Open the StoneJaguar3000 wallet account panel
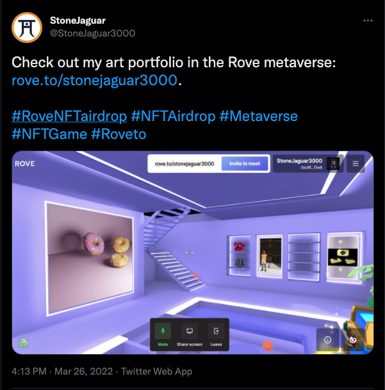The width and height of the screenshot is (385, 390). coord(308,163)
